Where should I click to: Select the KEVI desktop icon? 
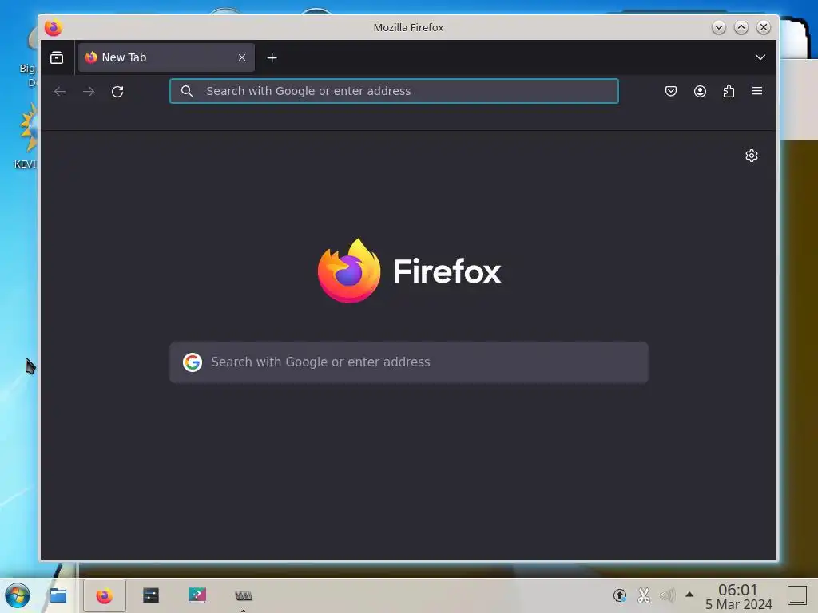click(x=25, y=136)
